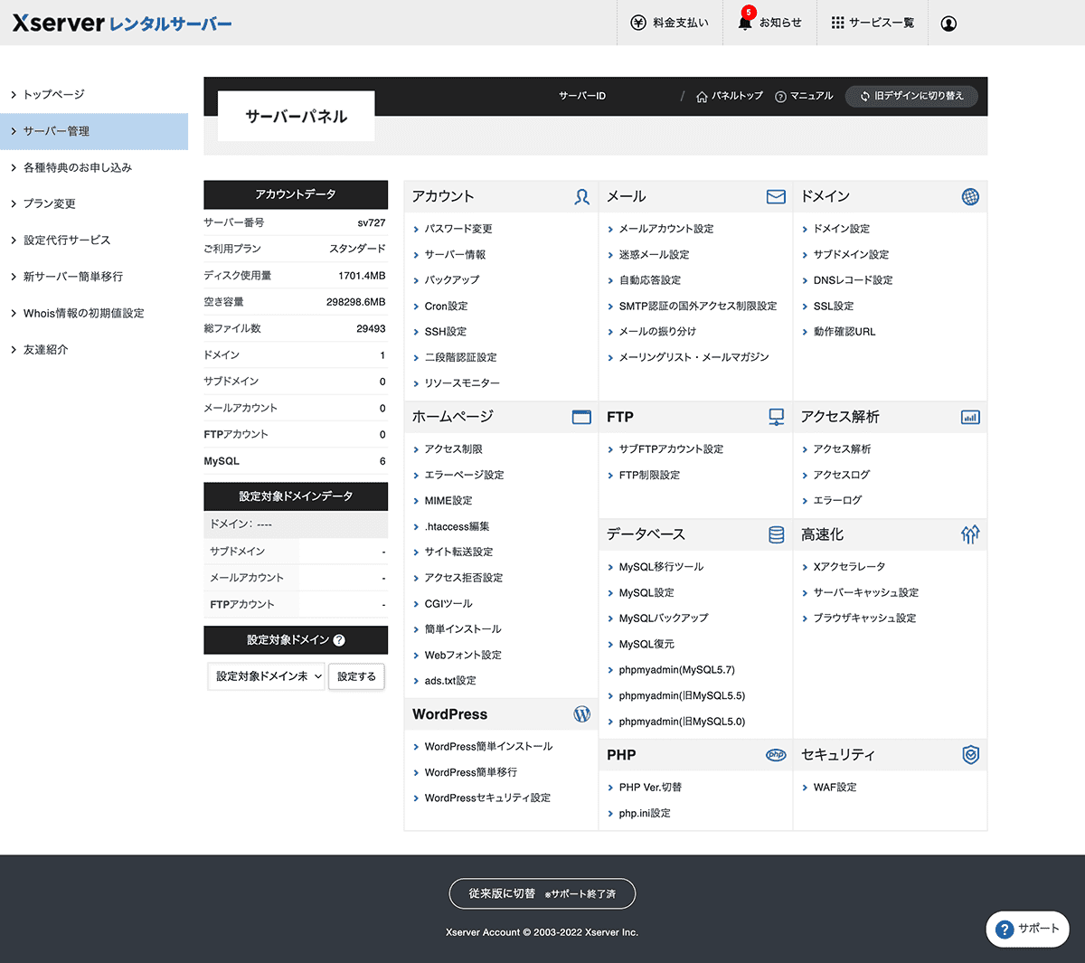Click the mail envelope icon
The width and height of the screenshot is (1085, 963).
click(x=776, y=196)
